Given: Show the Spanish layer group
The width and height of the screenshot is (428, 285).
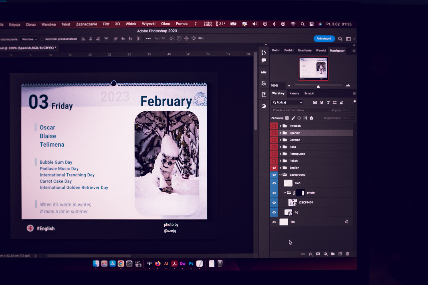Looking at the screenshot, I should (x=274, y=133).
